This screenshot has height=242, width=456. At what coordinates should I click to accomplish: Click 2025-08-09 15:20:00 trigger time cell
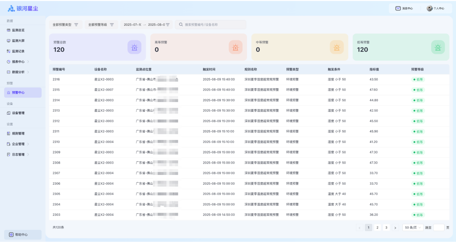[x=219, y=121]
